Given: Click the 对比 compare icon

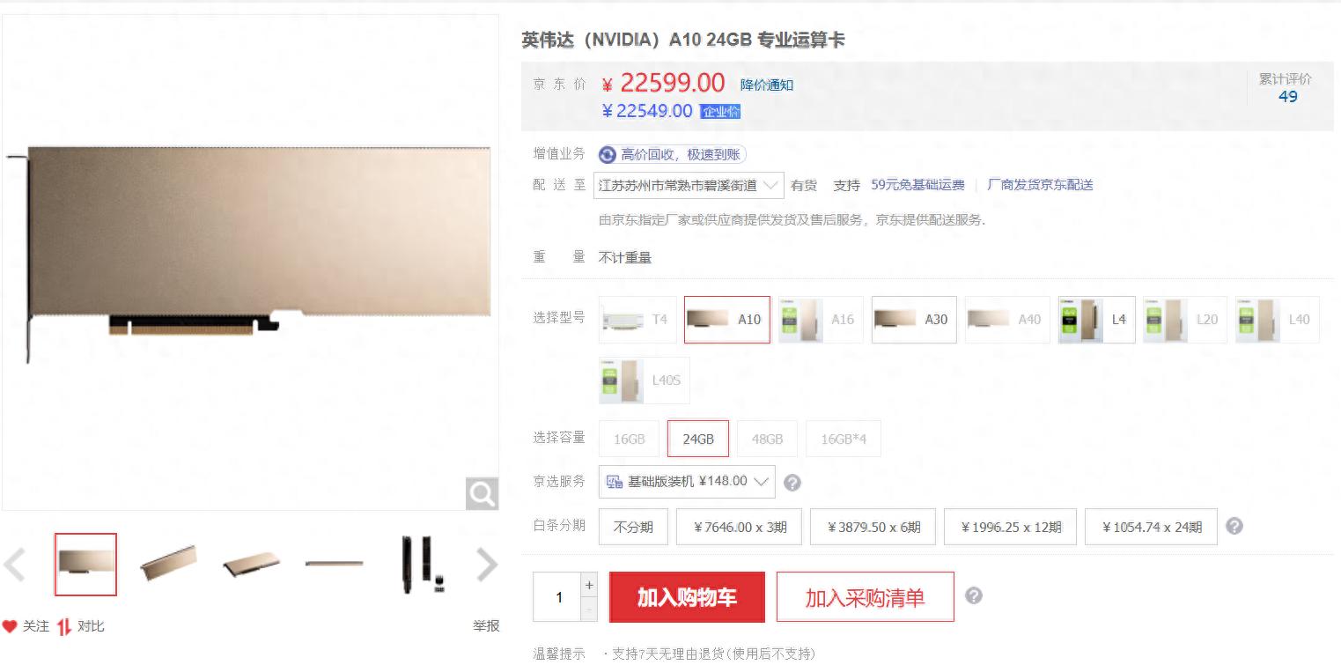Looking at the screenshot, I should [x=63, y=626].
